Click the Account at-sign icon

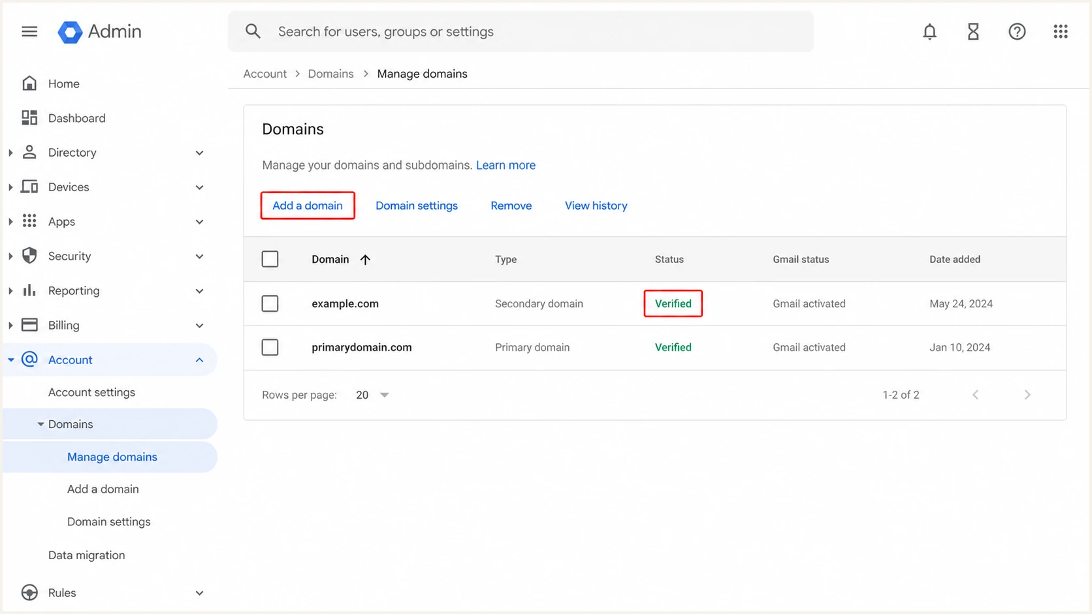point(29,360)
